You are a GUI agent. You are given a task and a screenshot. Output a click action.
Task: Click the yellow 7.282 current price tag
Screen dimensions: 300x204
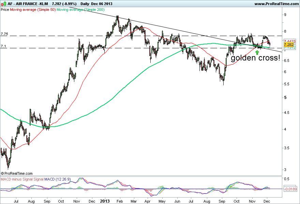(289, 45)
